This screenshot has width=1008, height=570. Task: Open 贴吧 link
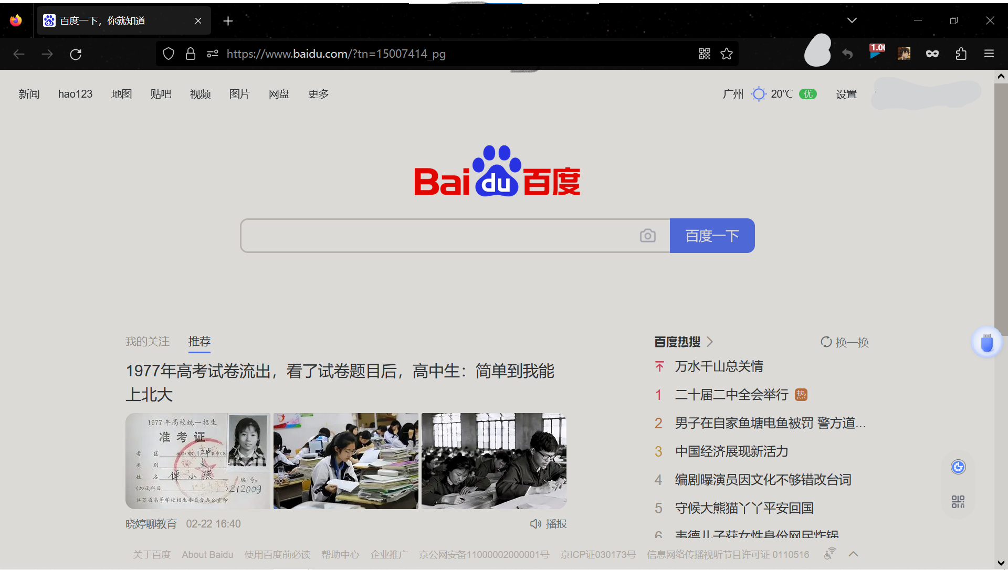coord(161,94)
